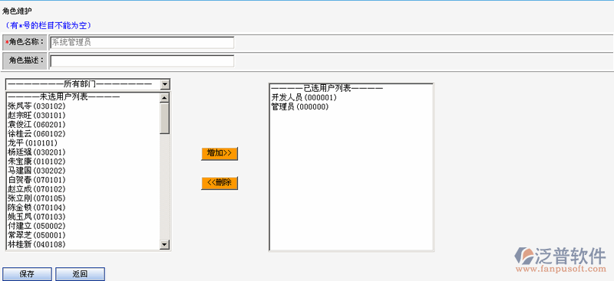Image resolution: width=614 pixels, height=281 pixels.
Task: Click the 增加>> button
Action: coord(220,154)
